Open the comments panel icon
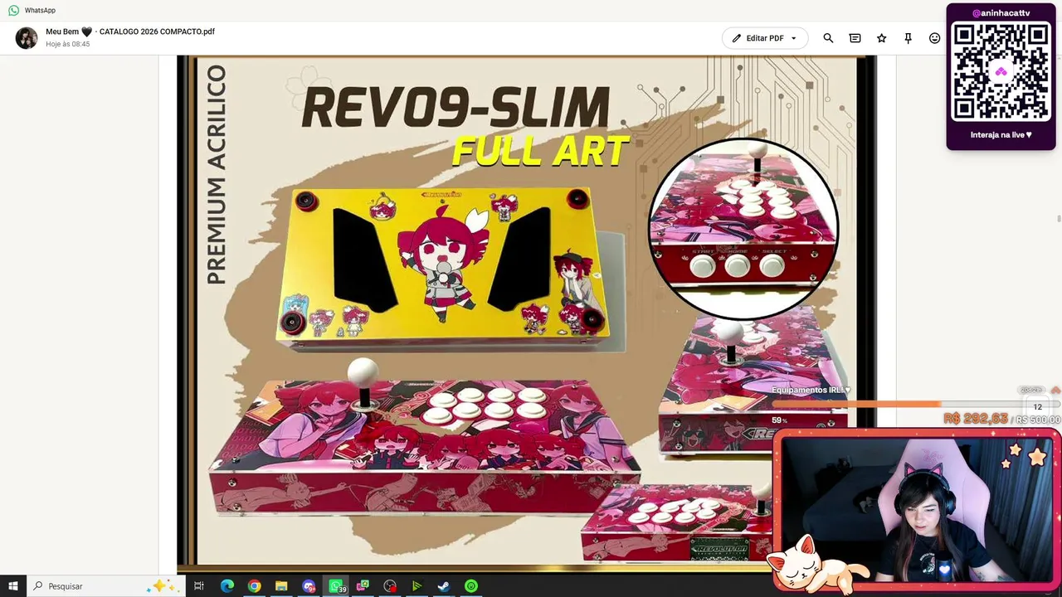The image size is (1062, 597). (x=855, y=38)
